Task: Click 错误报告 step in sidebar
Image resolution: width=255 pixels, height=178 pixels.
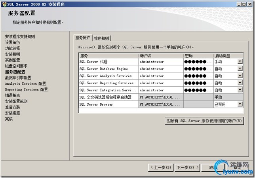Action: (x=13, y=95)
